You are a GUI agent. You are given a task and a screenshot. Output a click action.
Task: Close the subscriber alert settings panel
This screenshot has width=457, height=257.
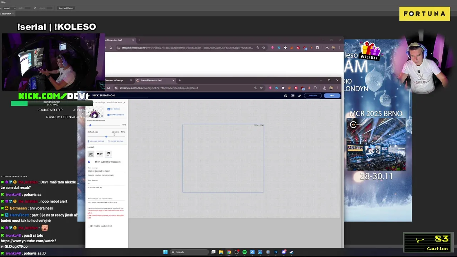[124, 102]
